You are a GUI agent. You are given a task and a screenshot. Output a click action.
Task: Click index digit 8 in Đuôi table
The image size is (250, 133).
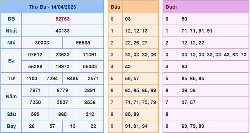point(167,114)
